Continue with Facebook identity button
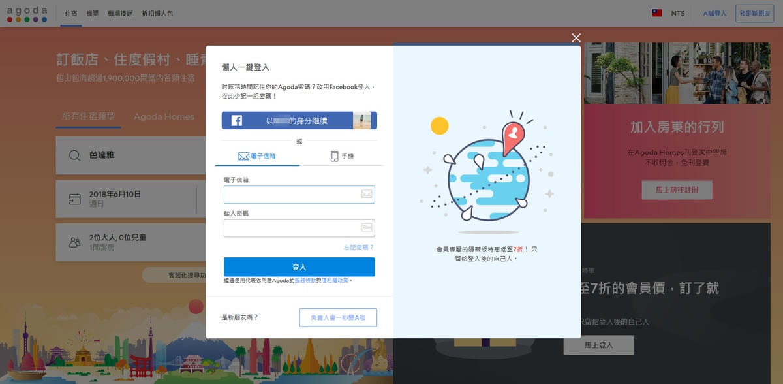 [299, 121]
